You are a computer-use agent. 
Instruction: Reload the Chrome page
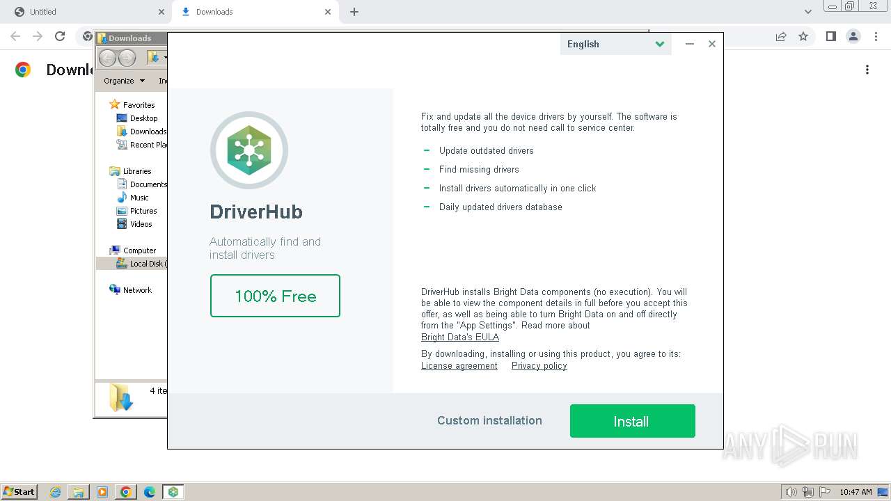click(60, 36)
